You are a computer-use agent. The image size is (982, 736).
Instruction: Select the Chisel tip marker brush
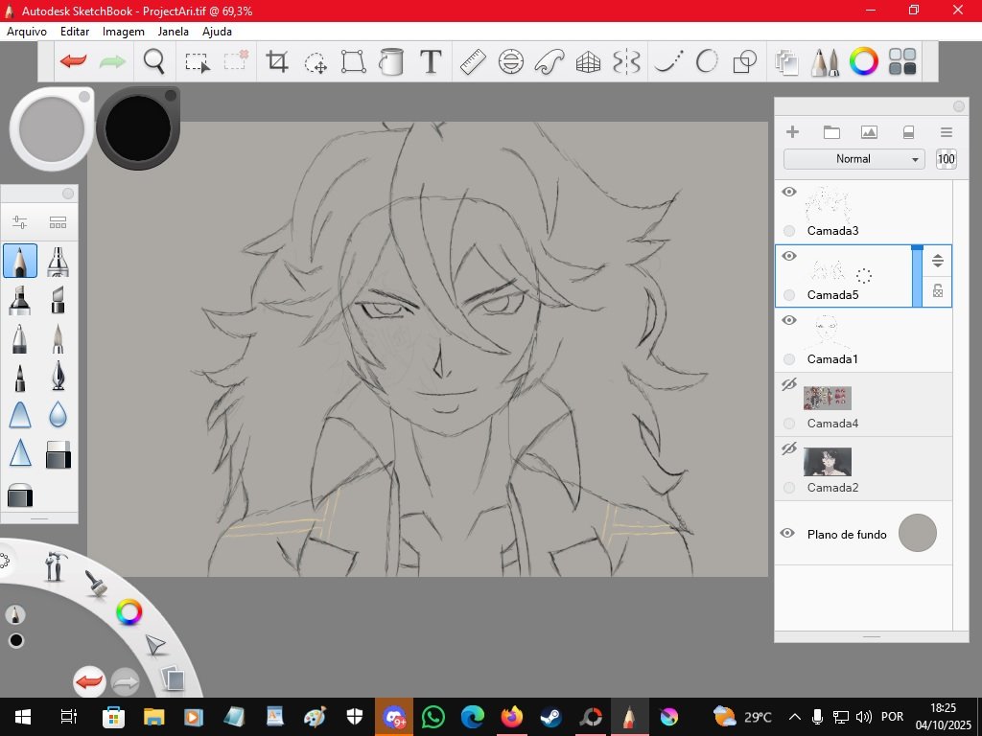(58, 300)
